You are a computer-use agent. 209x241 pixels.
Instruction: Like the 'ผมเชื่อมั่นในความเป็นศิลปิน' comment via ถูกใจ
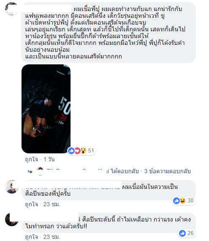coord(32,204)
